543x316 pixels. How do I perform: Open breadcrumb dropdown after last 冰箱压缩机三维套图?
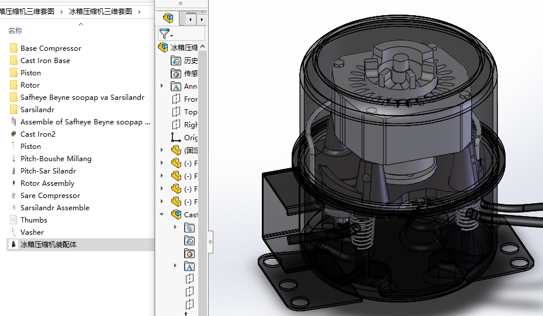click(139, 12)
